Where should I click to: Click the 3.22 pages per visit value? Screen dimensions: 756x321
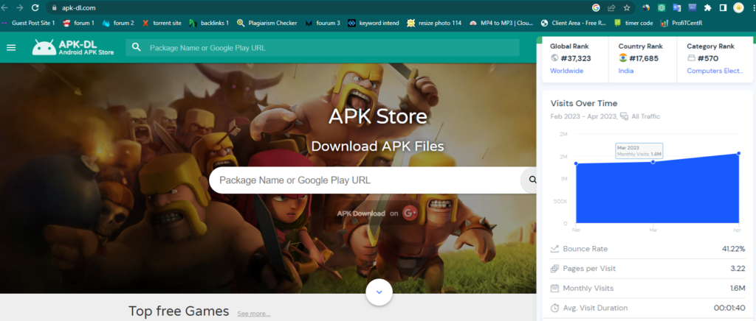[x=738, y=269]
